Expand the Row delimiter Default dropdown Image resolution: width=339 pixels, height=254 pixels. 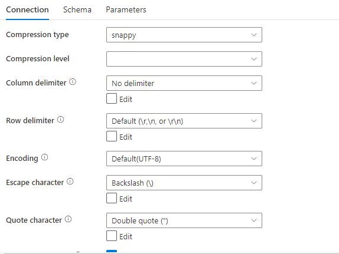(184, 121)
